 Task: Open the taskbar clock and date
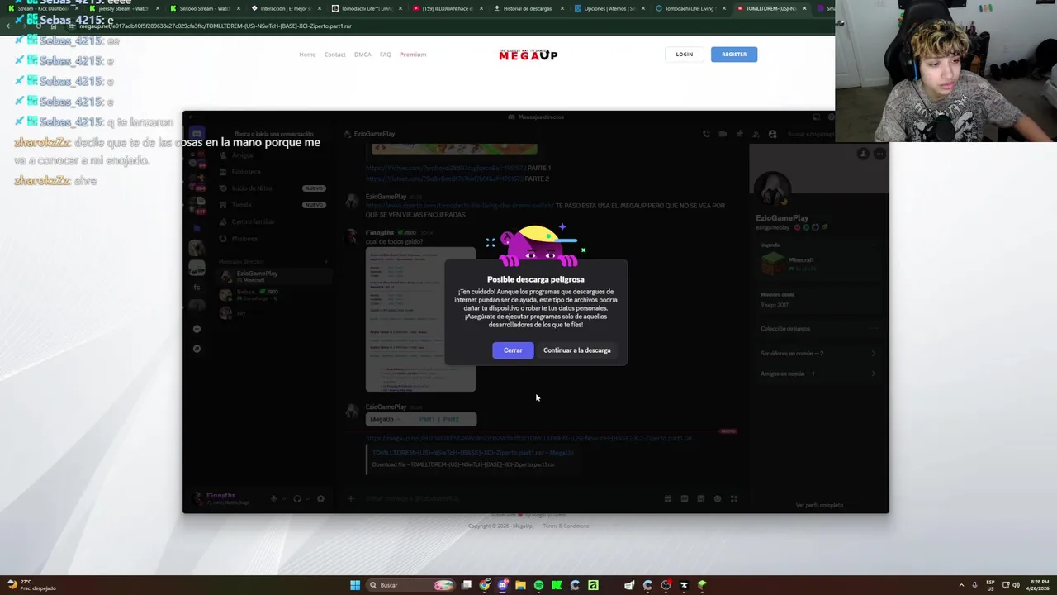[x=1037, y=585]
